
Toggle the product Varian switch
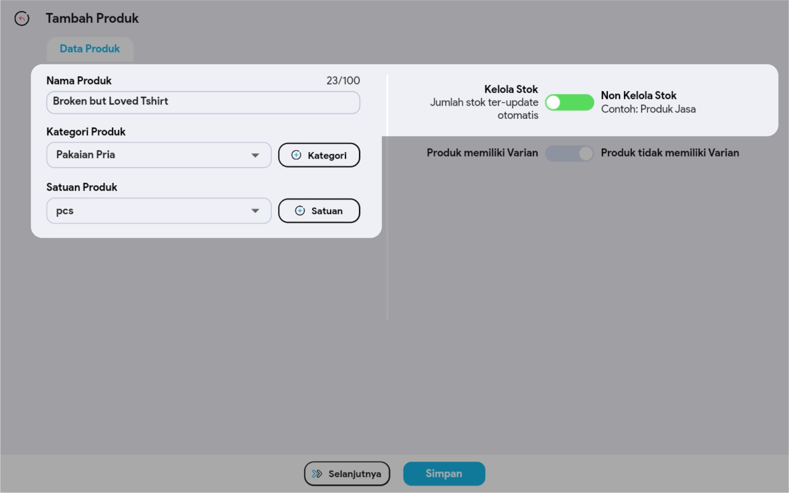tap(569, 153)
